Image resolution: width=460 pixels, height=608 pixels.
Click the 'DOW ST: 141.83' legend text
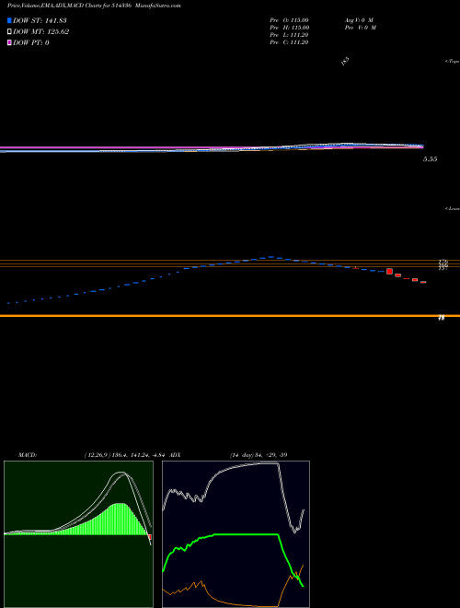40,20
